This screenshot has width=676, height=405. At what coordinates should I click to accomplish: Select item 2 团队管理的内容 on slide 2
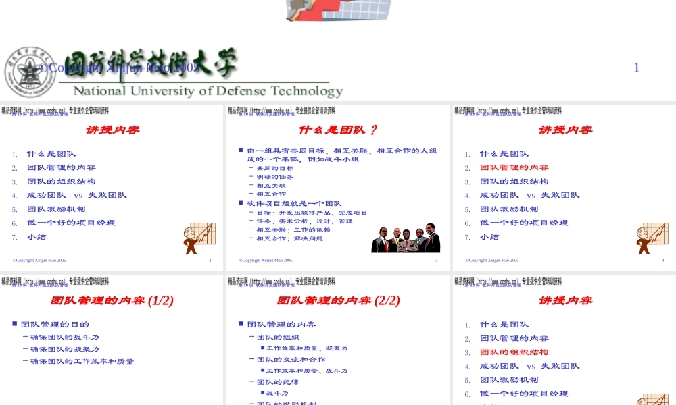62,167
